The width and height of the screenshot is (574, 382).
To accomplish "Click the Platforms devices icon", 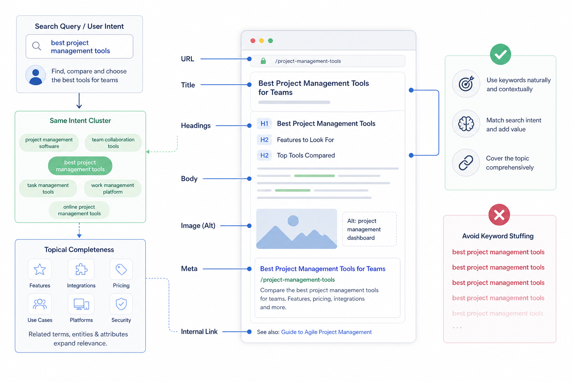I will pos(81,304).
